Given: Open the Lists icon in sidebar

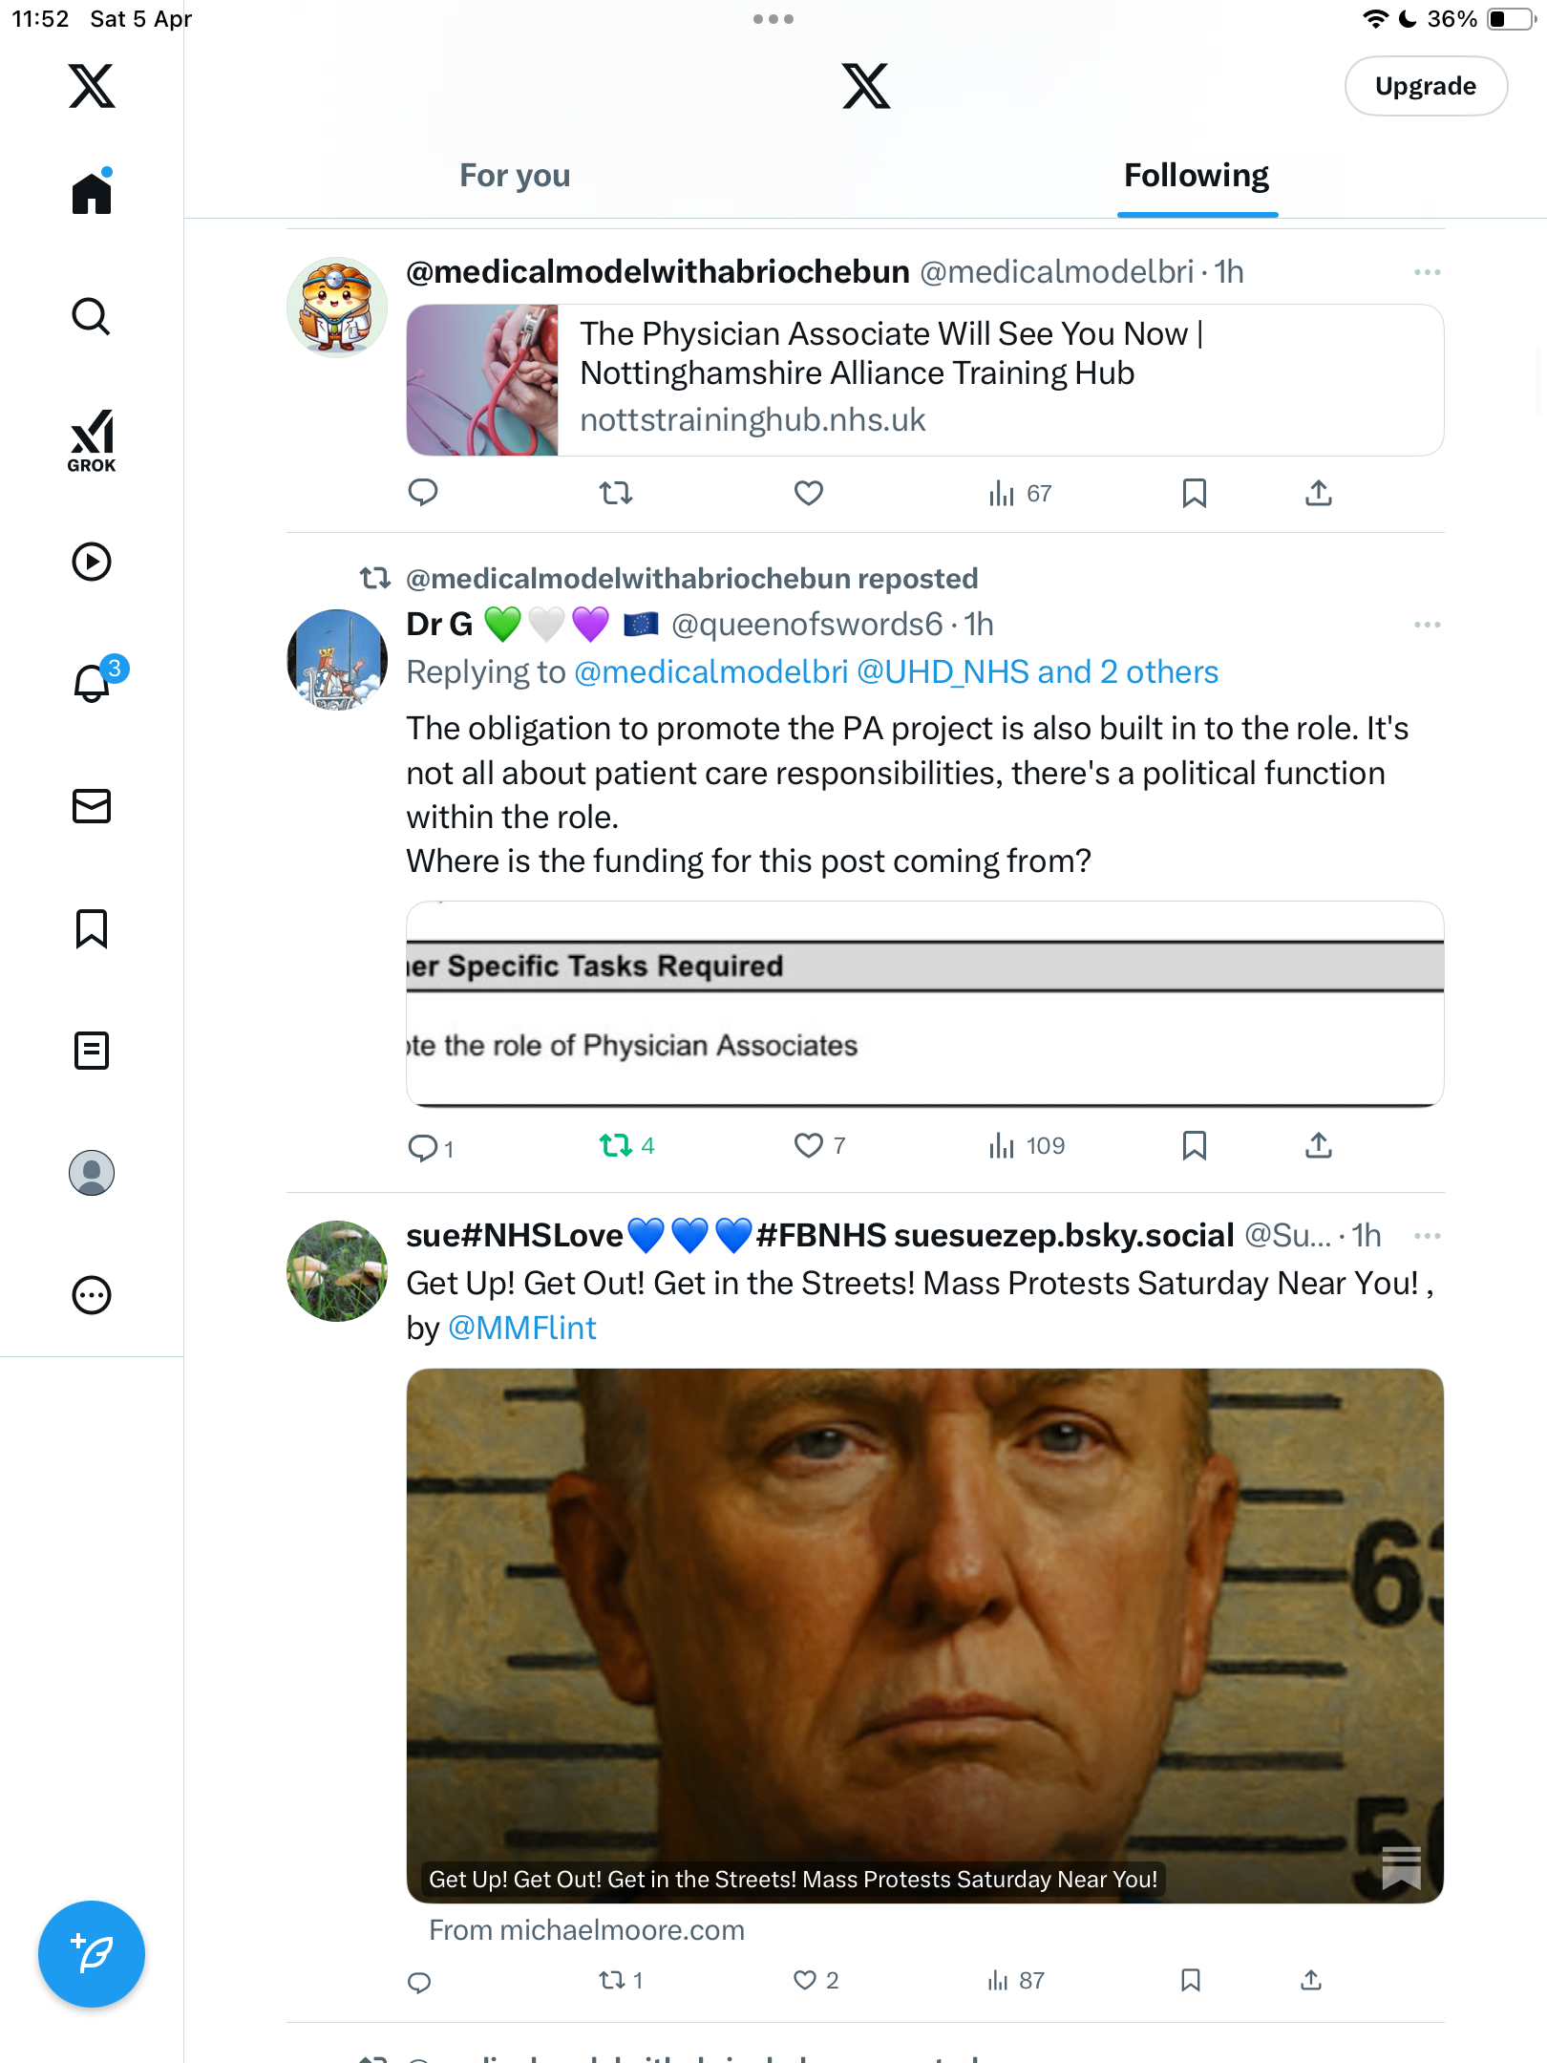Looking at the screenshot, I should pos(92,1050).
